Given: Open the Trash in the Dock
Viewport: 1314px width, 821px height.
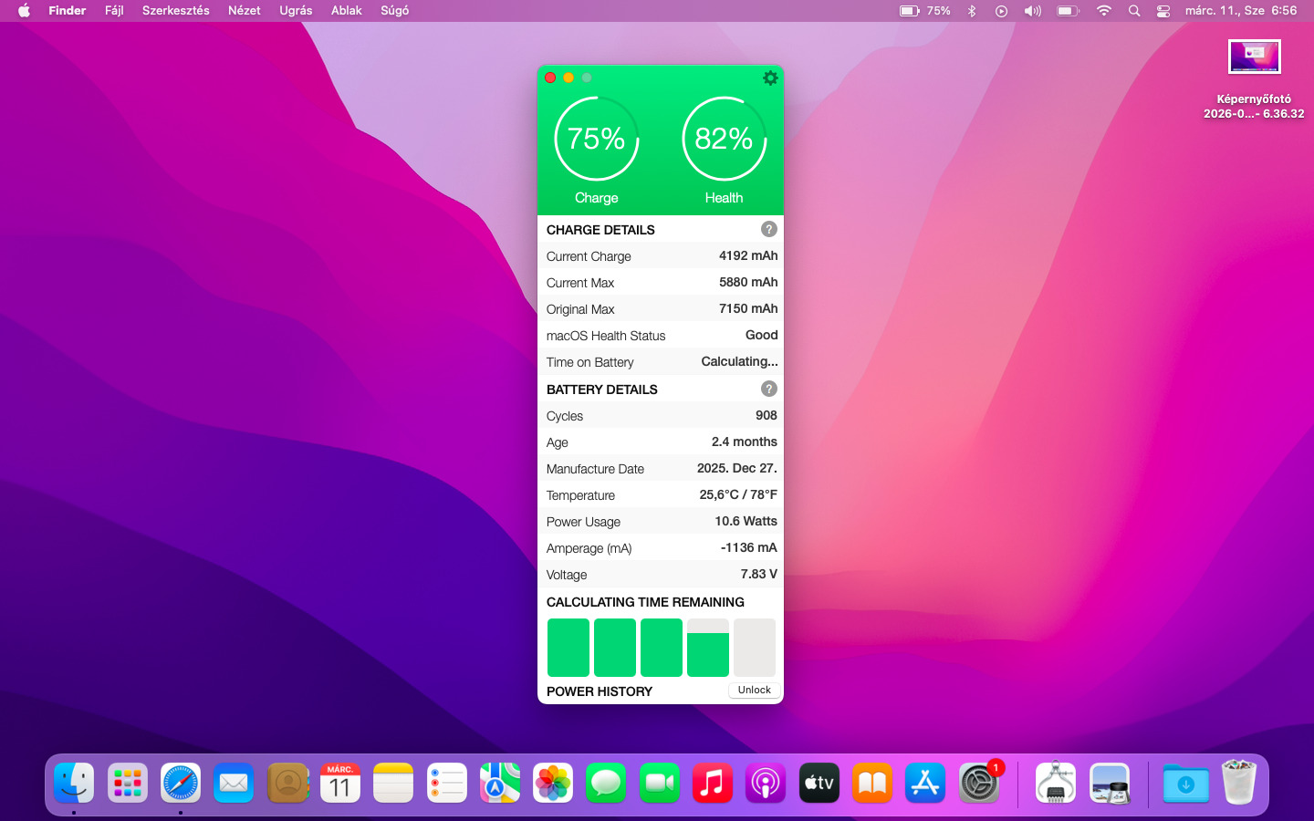Looking at the screenshot, I should (x=1239, y=783).
